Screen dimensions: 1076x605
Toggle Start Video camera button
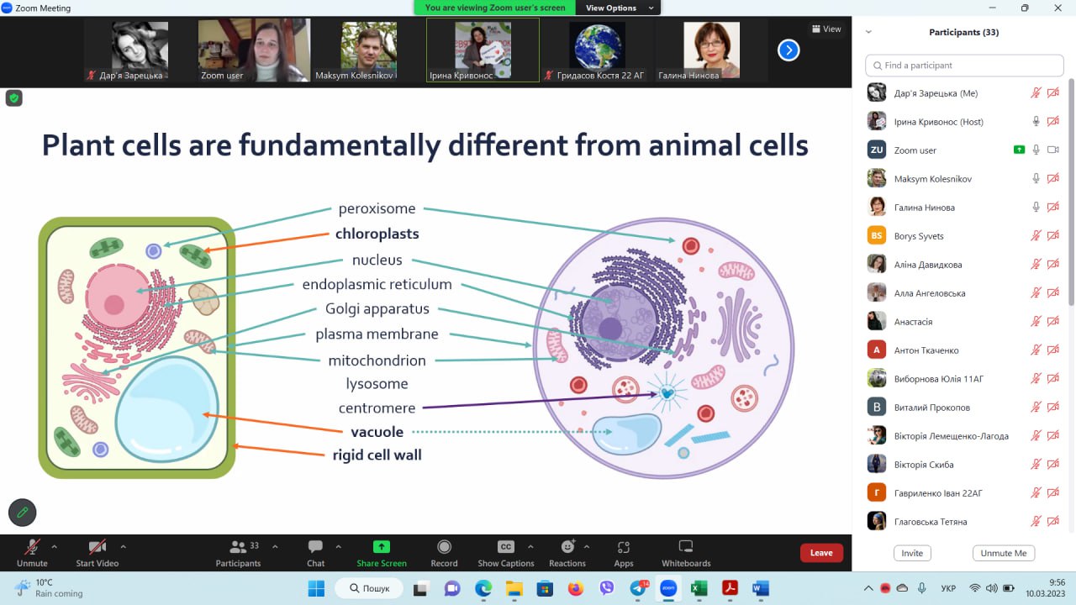click(x=97, y=547)
